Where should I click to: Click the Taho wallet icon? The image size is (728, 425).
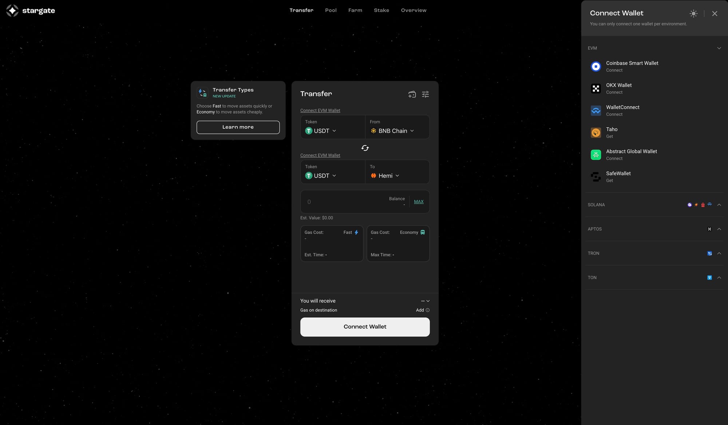596,133
